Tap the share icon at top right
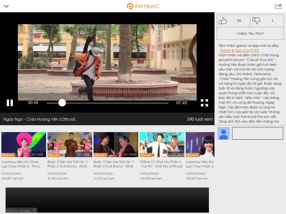Viewport: 286px width, 214px height. [x=278, y=6]
